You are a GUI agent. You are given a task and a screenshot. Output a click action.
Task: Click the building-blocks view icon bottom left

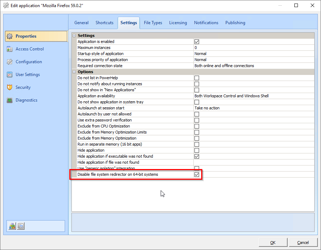(x=12, y=226)
